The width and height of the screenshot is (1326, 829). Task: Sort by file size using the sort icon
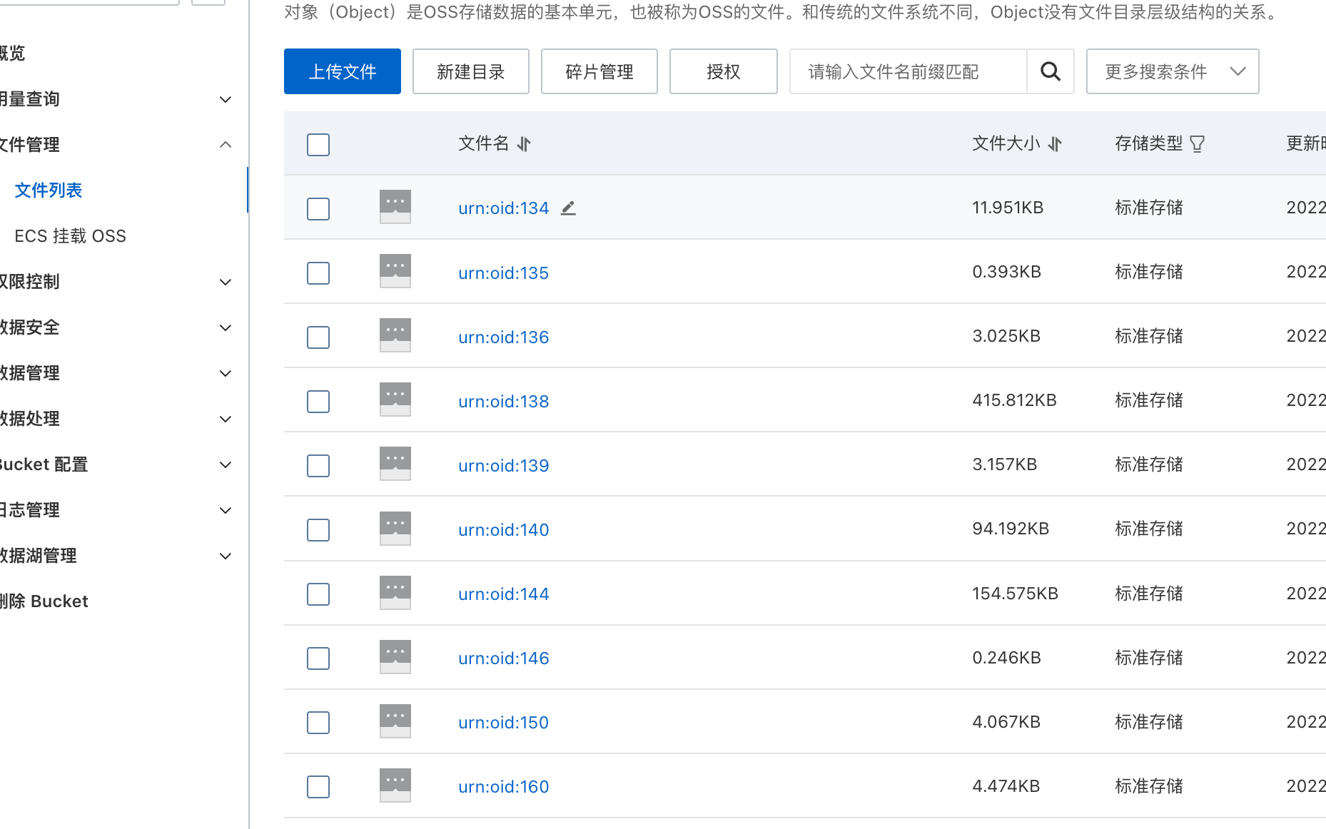1055,144
